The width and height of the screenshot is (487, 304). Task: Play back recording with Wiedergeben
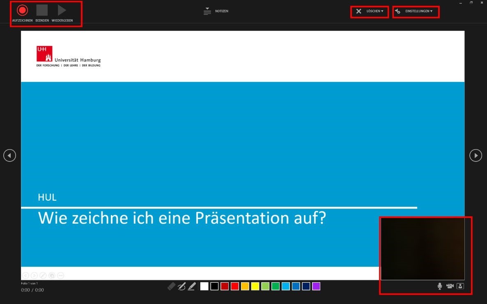[x=62, y=11]
